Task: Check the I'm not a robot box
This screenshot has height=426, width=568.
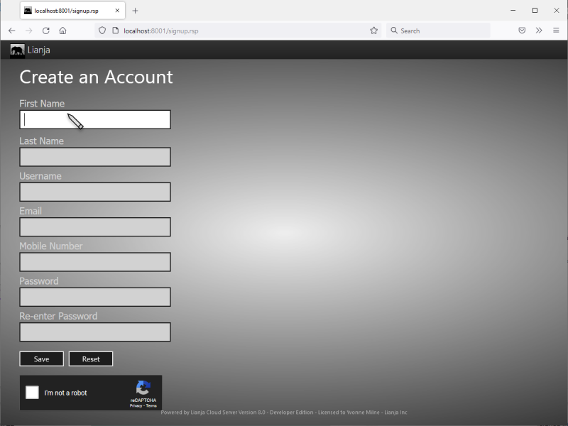Action: 31,392
